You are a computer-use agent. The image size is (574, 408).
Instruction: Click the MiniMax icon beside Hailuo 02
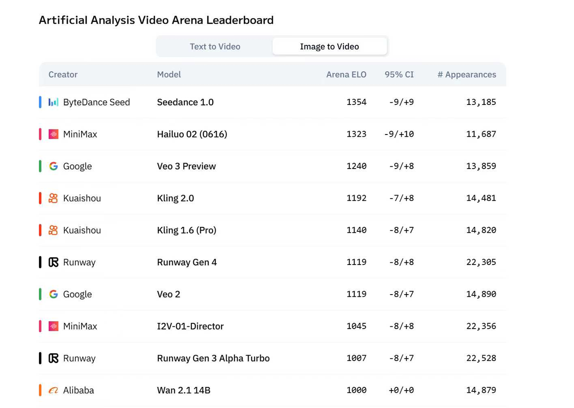53,134
